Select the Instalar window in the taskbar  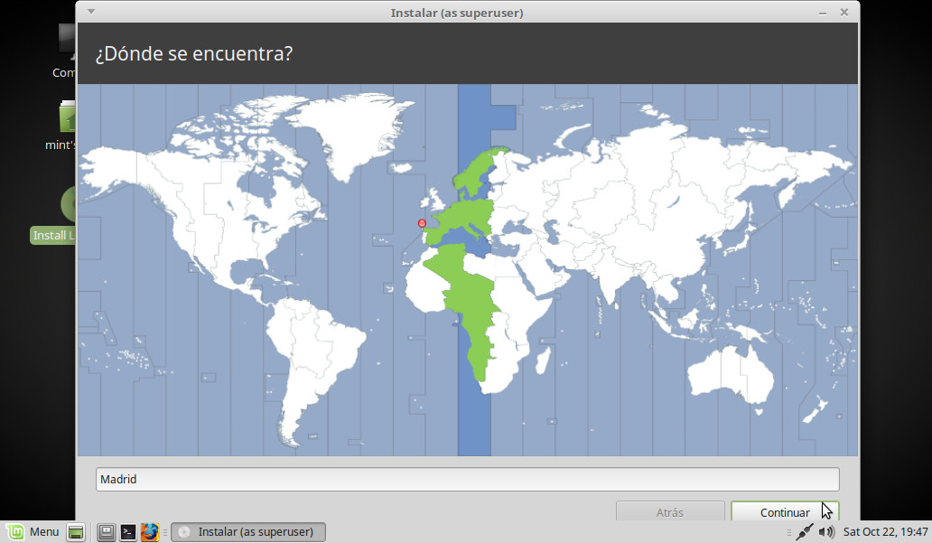pyautogui.click(x=249, y=532)
